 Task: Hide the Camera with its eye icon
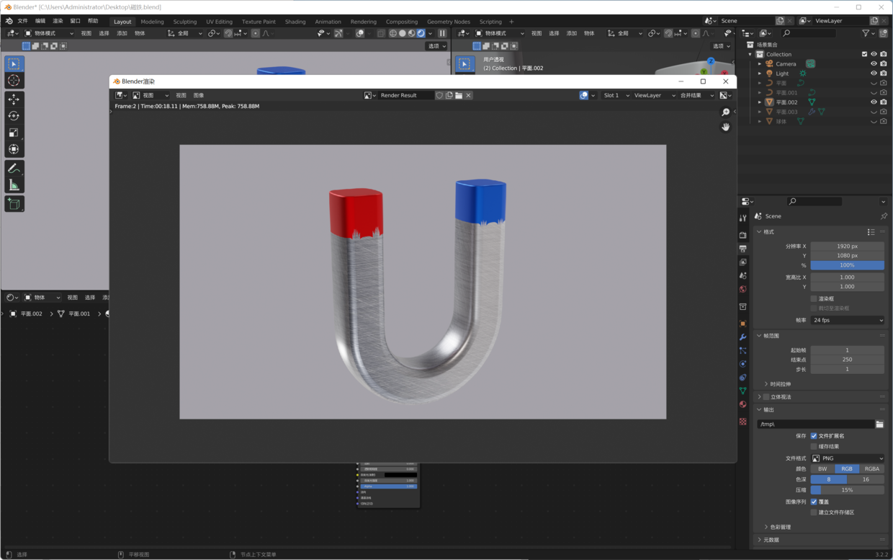[874, 63]
